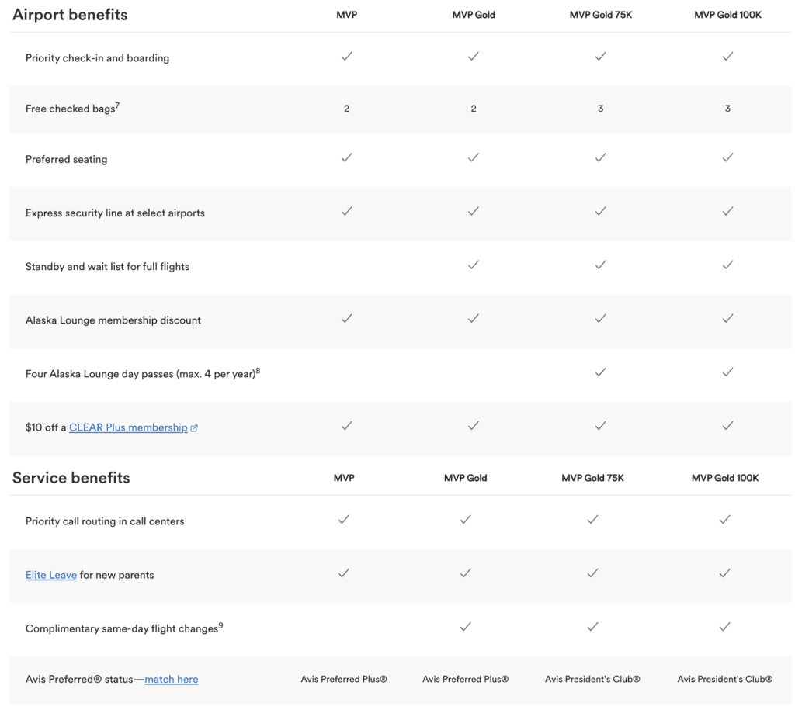Open the CLEAR Plus membership link
Image resolution: width=795 pixels, height=713 pixels.
128,427
